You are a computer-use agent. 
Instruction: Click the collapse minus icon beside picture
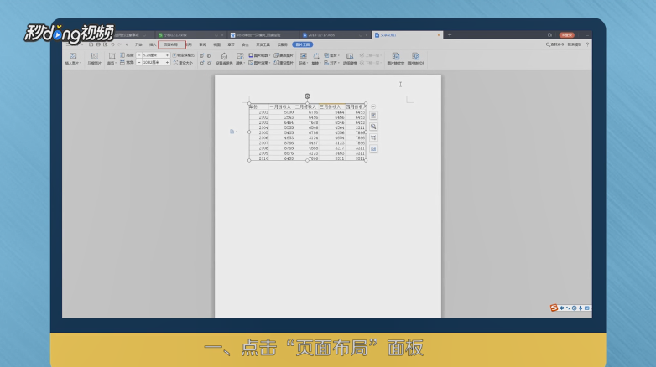373,106
